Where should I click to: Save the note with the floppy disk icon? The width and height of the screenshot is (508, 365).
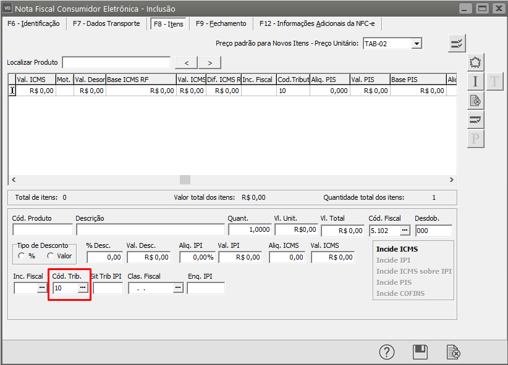pos(420,352)
